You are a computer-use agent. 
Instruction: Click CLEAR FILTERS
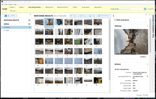(114, 9)
